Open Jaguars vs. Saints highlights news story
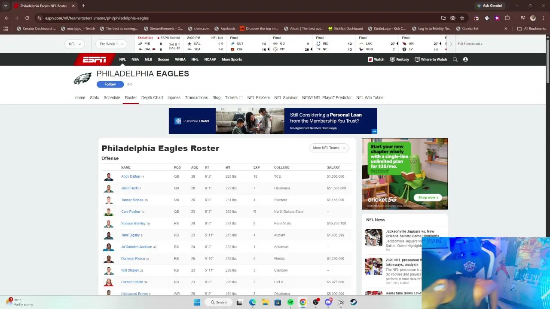550x309 pixels. click(412, 234)
